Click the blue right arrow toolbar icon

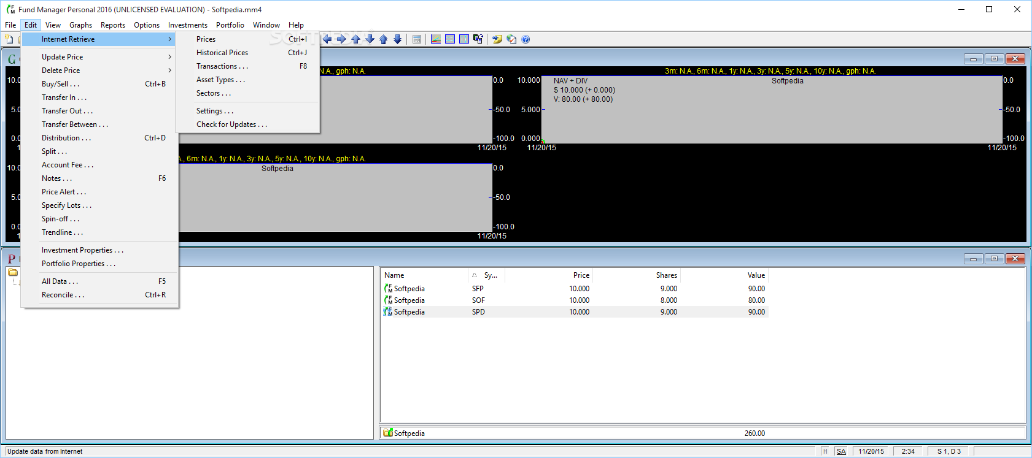click(341, 39)
